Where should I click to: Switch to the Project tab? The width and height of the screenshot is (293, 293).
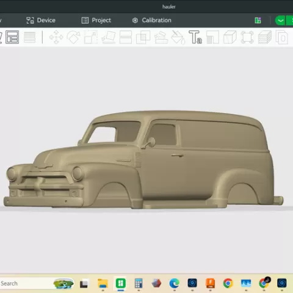coord(96,20)
